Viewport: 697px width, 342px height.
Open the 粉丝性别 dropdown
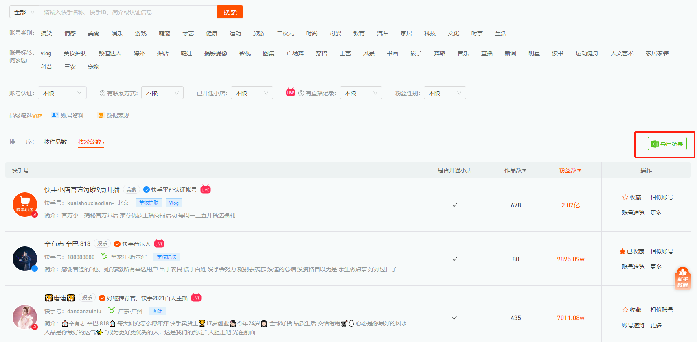pos(445,93)
